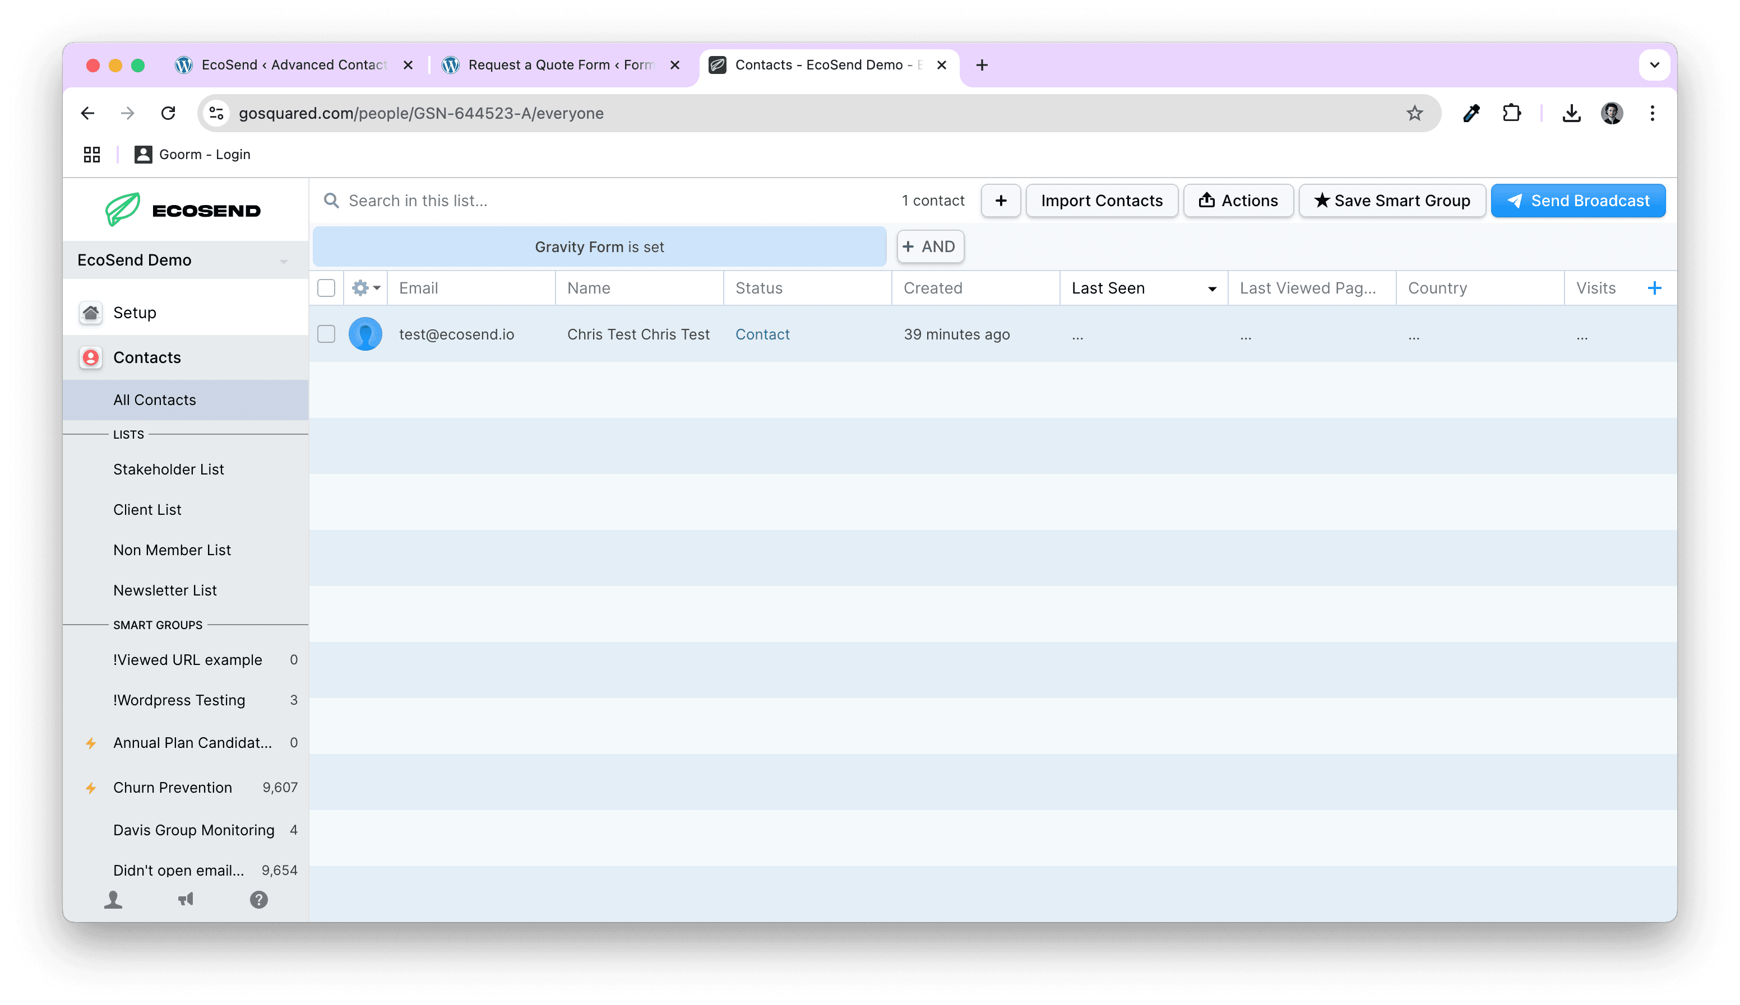Click the site information icon
The height and width of the screenshot is (1005, 1740).
tap(216, 113)
